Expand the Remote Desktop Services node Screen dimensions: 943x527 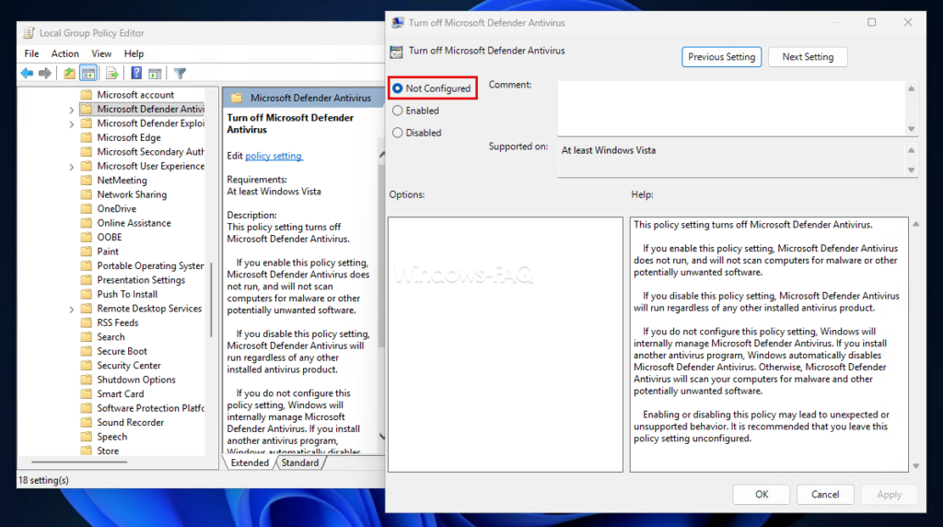(71, 310)
